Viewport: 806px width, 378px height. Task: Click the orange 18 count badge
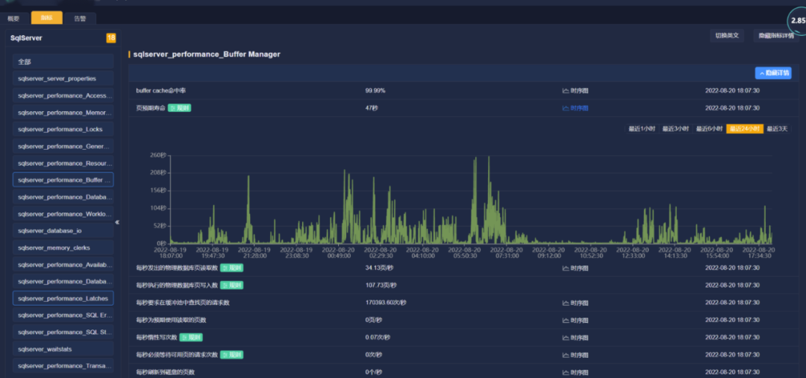[x=111, y=38]
